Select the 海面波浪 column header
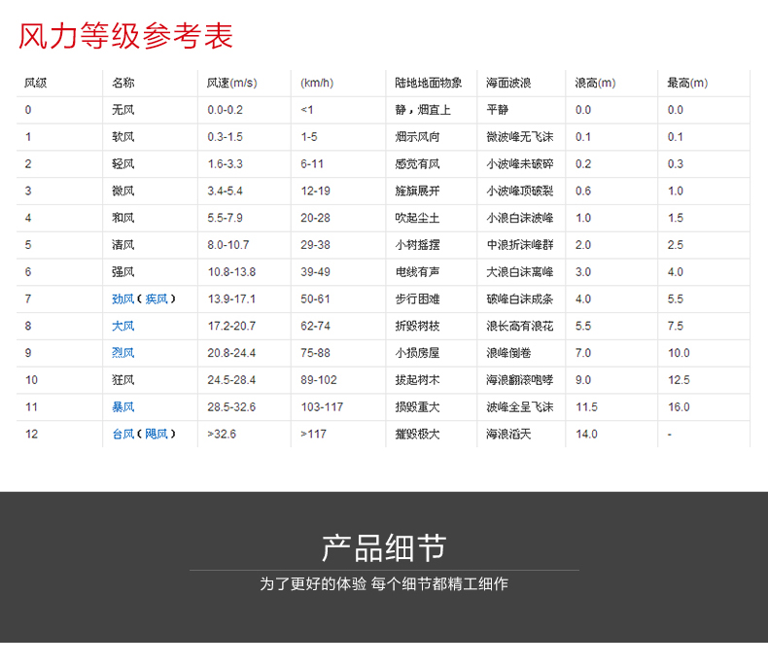This screenshot has width=768, height=667. 508,83
